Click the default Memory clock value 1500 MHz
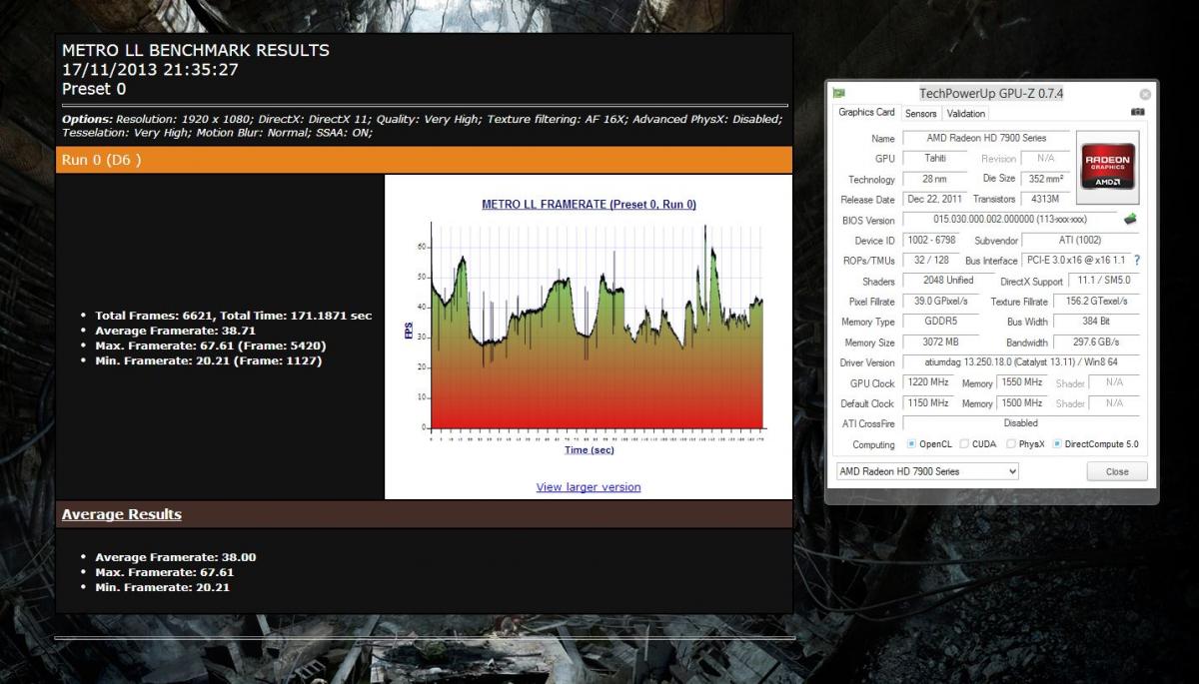1199x684 pixels. point(1022,403)
